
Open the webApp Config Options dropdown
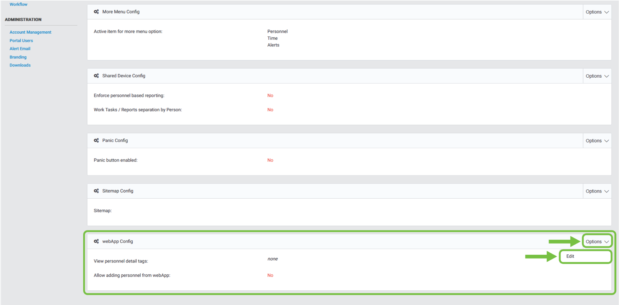coord(597,242)
